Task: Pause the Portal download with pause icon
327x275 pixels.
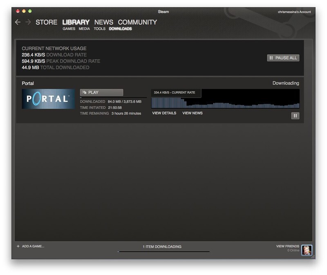Action: point(295,116)
